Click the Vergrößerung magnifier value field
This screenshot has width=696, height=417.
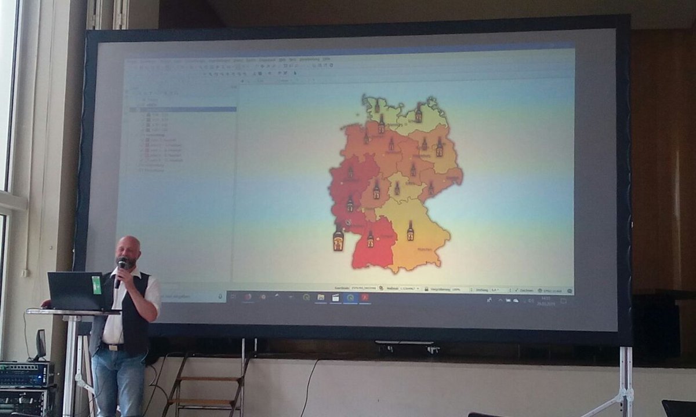[x=460, y=290]
